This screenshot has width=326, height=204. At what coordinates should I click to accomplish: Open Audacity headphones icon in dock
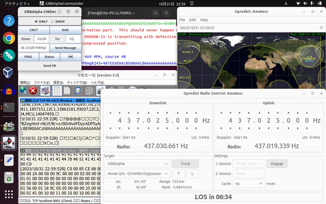click(x=9, y=90)
